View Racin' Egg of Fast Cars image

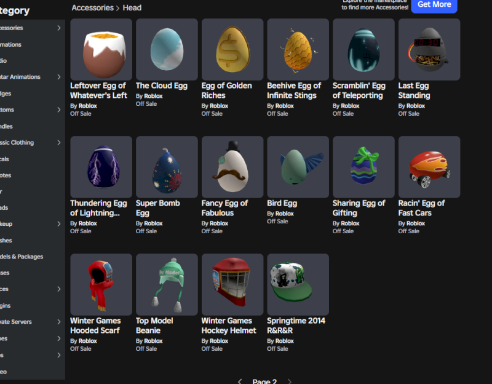point(429,167)
